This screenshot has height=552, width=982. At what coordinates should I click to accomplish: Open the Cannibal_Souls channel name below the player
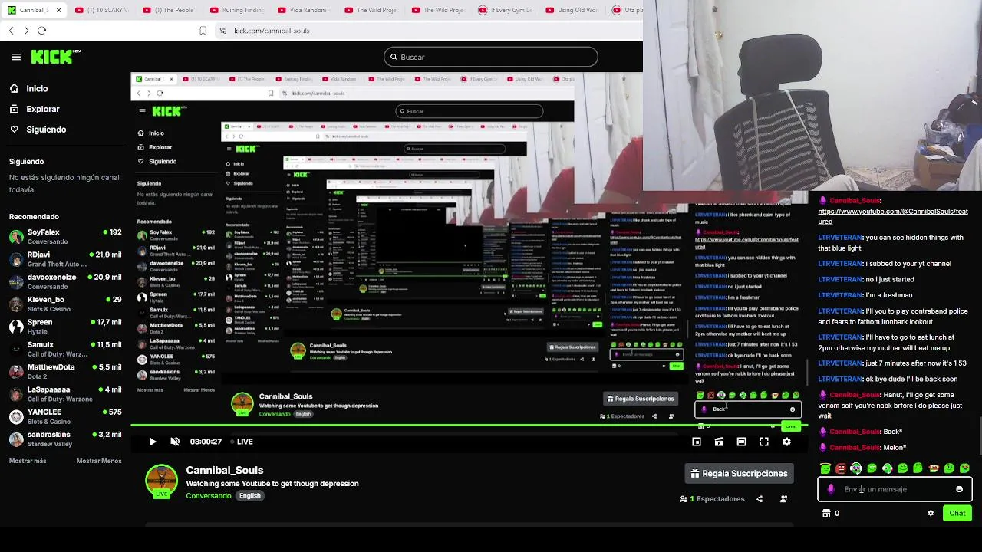coord(224,470)
